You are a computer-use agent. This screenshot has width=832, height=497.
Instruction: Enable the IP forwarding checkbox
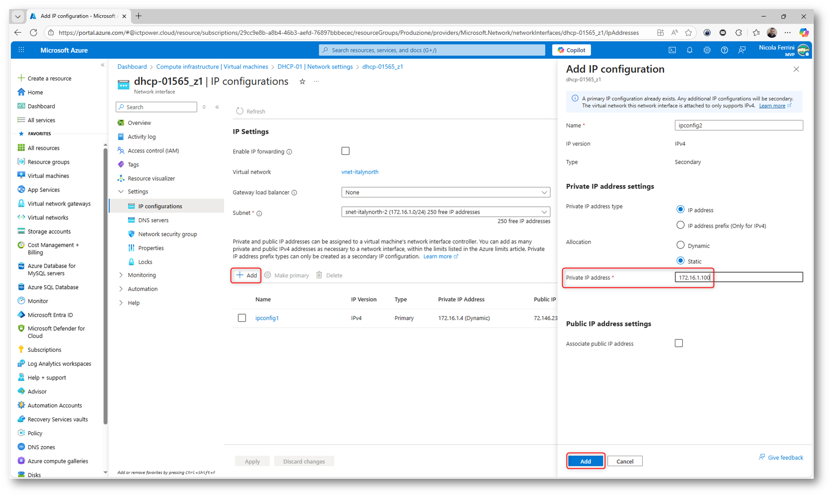point(345,151)
